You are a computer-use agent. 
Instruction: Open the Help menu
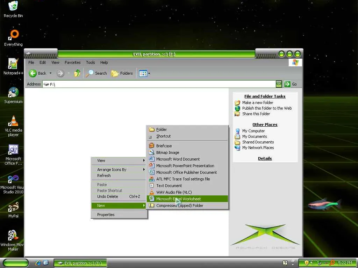pyautogui.click(x=104, y=62)
